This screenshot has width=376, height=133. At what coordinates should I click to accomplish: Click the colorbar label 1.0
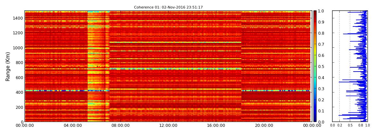[x=321, y=11]
